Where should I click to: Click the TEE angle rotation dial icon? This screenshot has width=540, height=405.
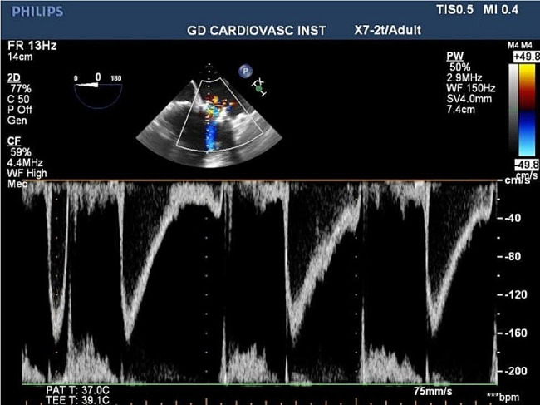click(98, 84)
